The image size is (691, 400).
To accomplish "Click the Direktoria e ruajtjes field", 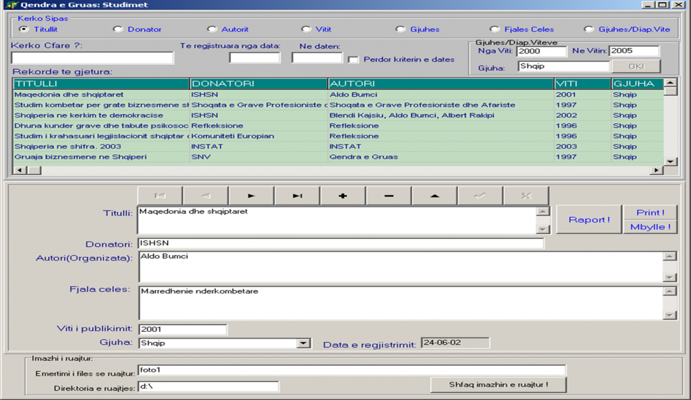I will tap(209, 387).
